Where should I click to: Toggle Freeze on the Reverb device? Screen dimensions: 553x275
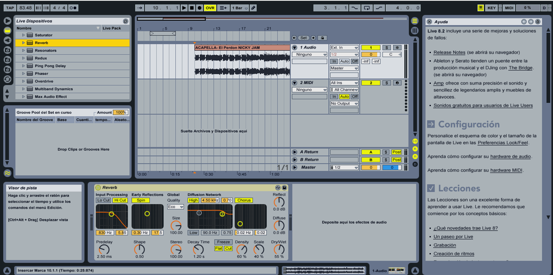pos(222,242)
